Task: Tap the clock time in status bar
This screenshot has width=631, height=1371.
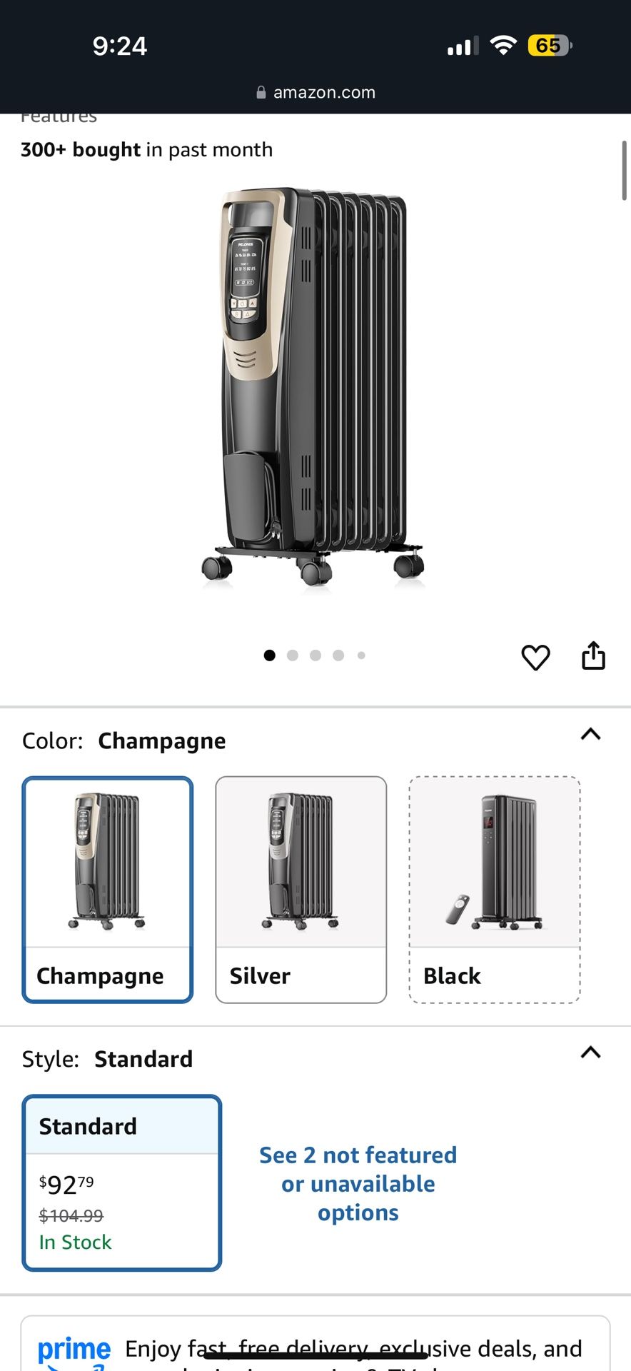Action: pos(120,46)
